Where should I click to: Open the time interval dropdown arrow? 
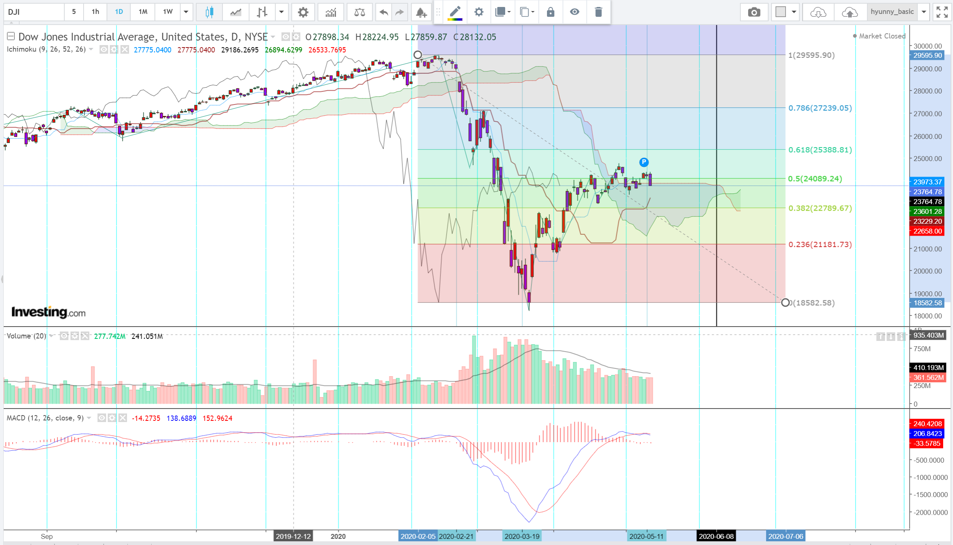pos(186,12)
